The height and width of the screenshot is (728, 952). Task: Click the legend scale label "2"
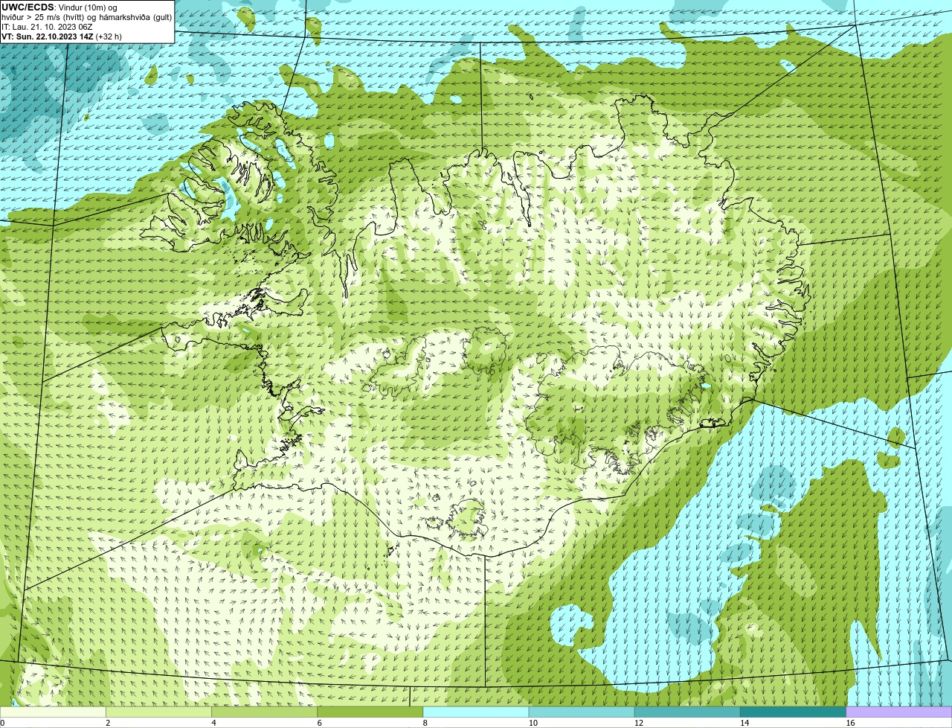pos(108,723)
